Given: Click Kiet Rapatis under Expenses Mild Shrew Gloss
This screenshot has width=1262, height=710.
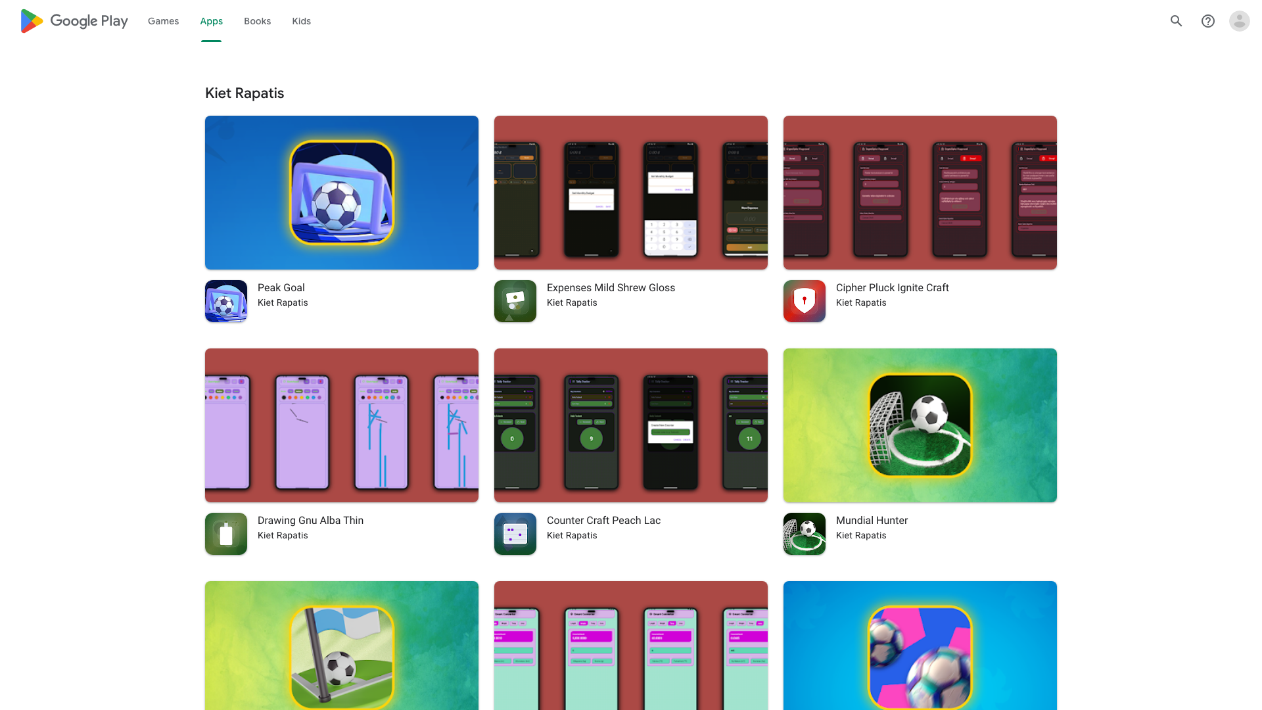Looking at the screenshot, I should pos(572,302).
